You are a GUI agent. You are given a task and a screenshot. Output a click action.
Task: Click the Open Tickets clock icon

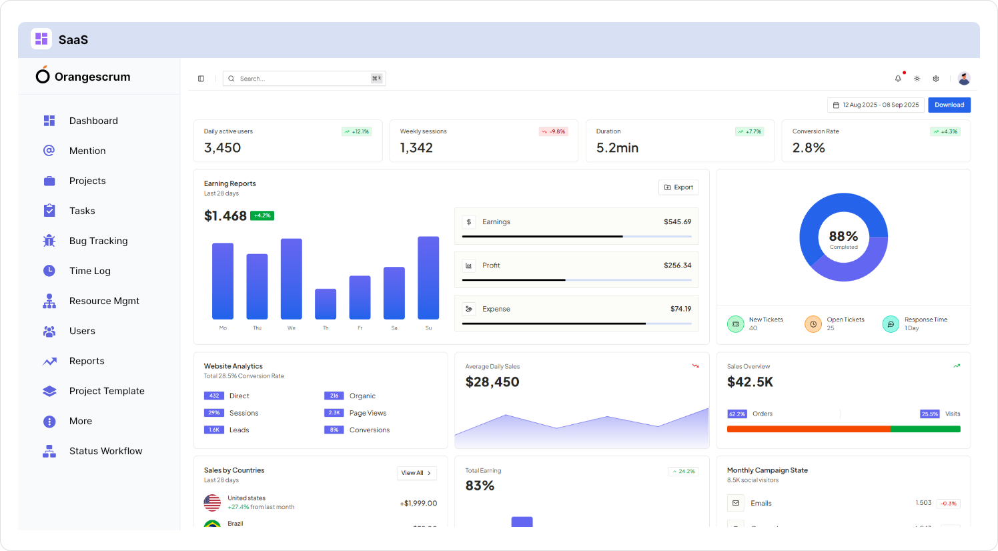click(813, 324)
